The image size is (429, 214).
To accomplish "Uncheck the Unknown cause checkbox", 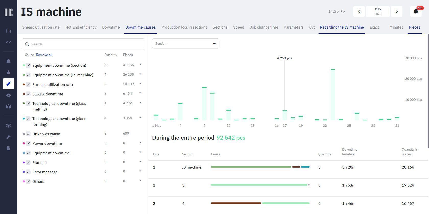I will pos(28,134).
